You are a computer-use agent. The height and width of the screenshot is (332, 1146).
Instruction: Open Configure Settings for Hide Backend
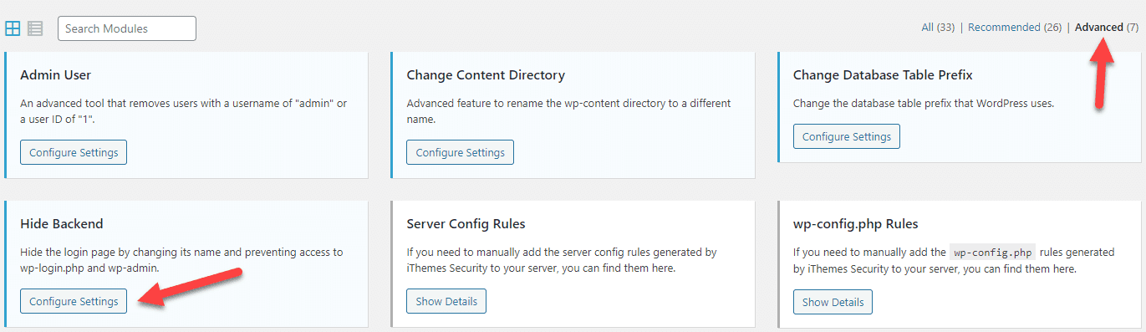(x=74, y=301)
